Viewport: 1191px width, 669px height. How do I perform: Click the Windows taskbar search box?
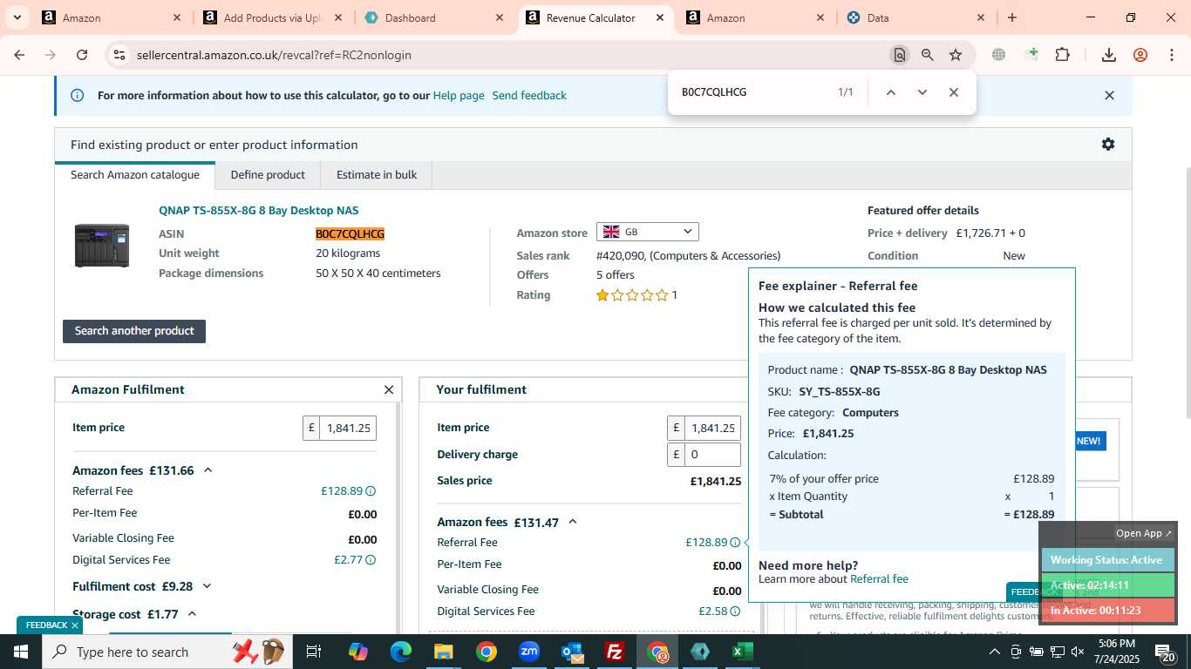coord(166,652)
